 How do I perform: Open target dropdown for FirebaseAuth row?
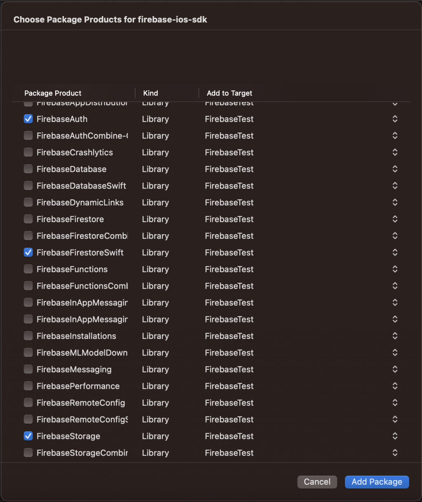pos(395,119)
